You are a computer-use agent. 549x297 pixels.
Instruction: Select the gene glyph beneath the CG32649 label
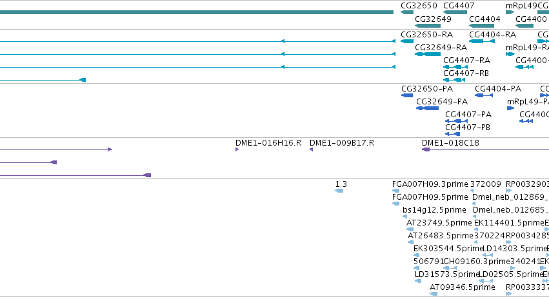pos(428,26)
